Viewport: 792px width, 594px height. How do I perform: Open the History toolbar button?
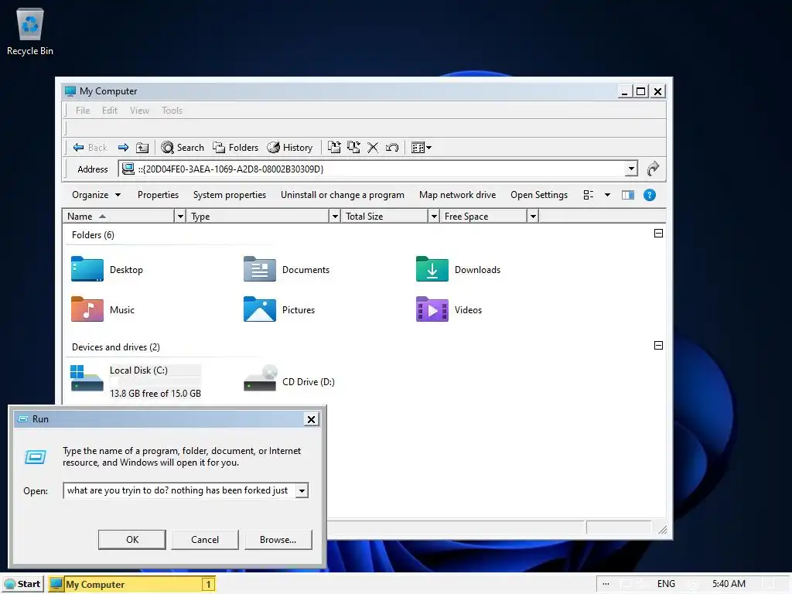290,148
